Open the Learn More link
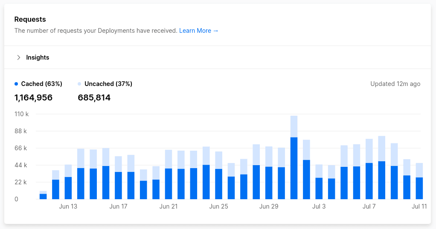Image resolution: width=436 pixels, height=229 pixels. [198, 31]
